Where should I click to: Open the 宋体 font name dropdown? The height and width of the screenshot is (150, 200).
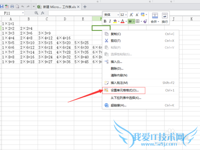(118, 15)
